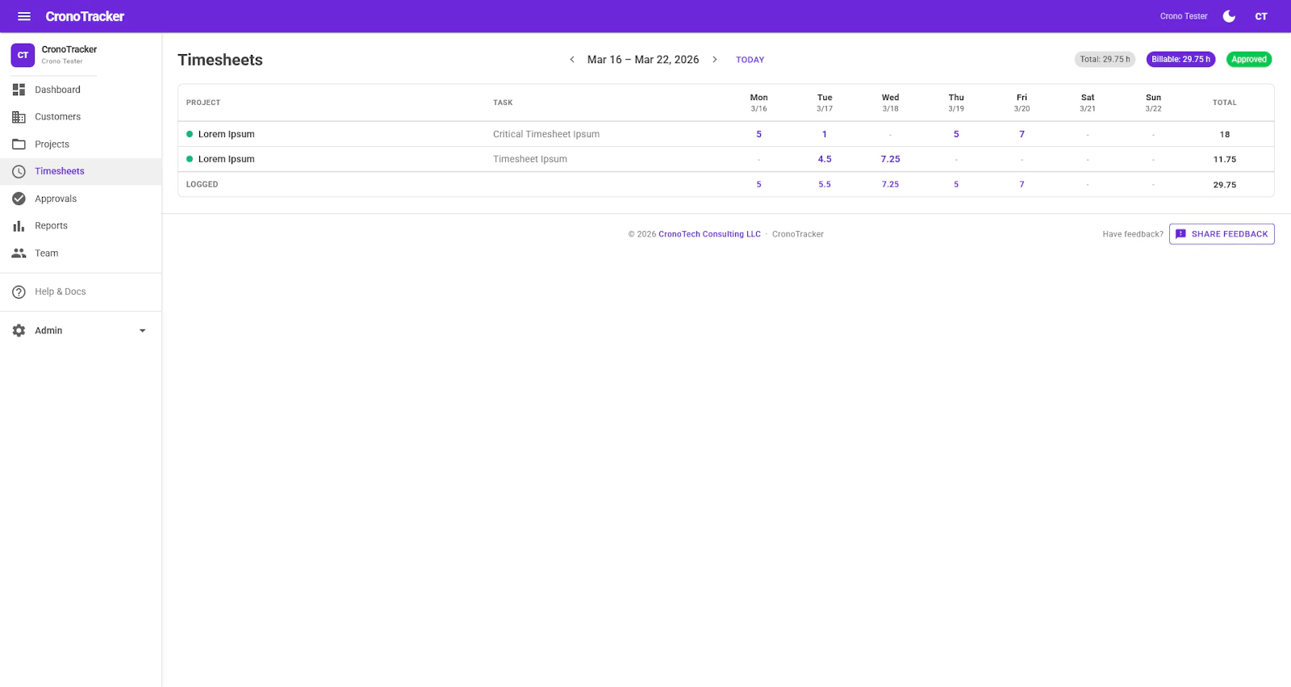Click the speech bubble icon in Share Feedback
Viewport: 1291px width, 687px height.
(1180, 234)
